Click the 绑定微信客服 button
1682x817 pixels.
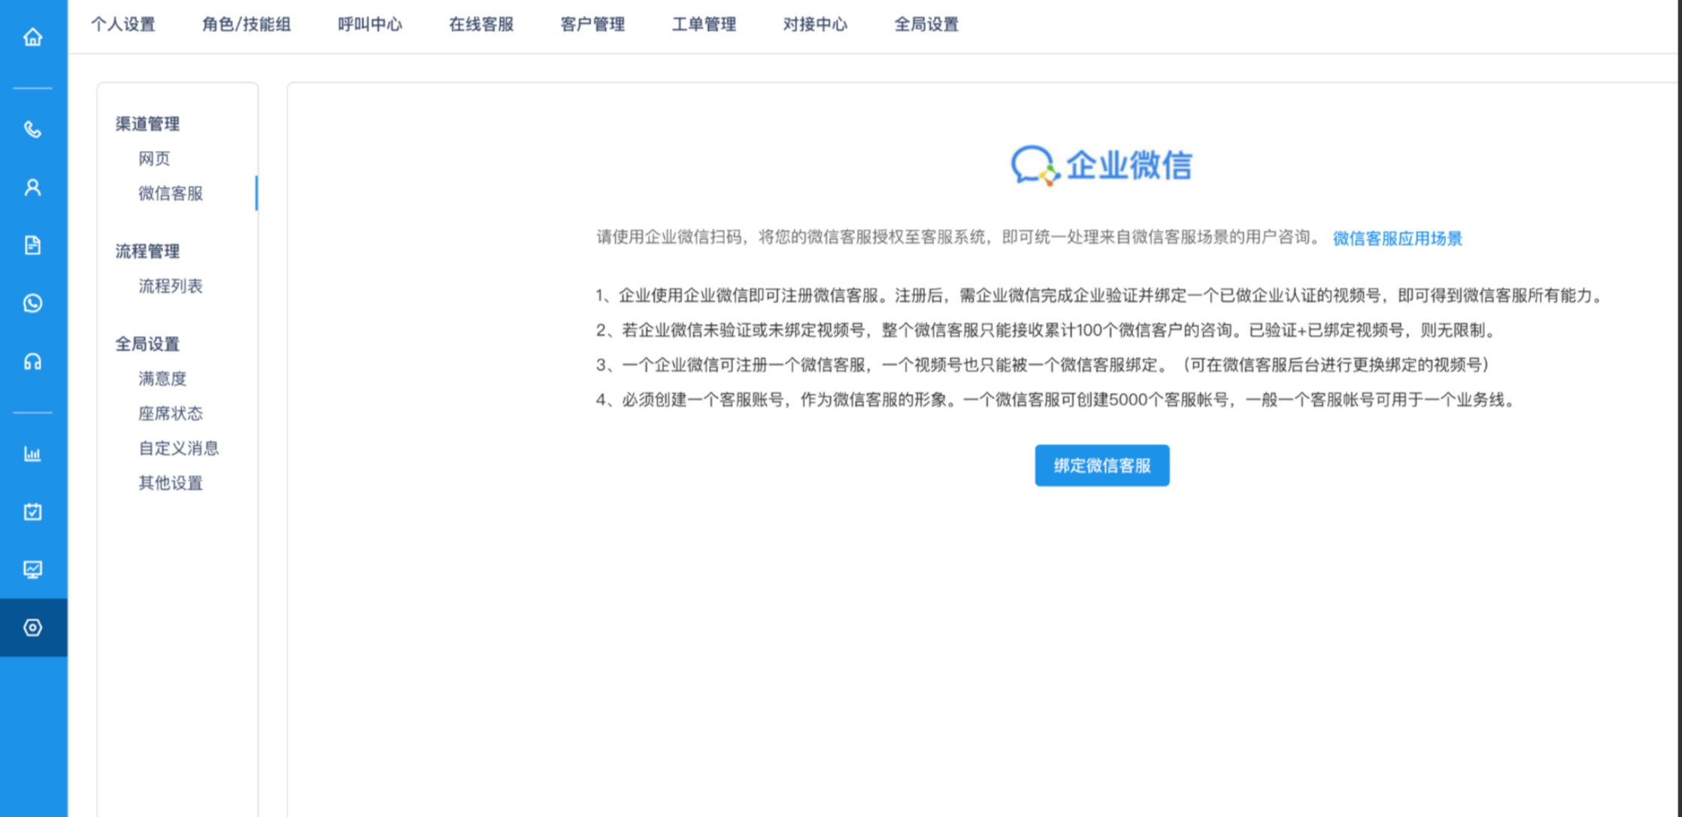[1102, 465]
